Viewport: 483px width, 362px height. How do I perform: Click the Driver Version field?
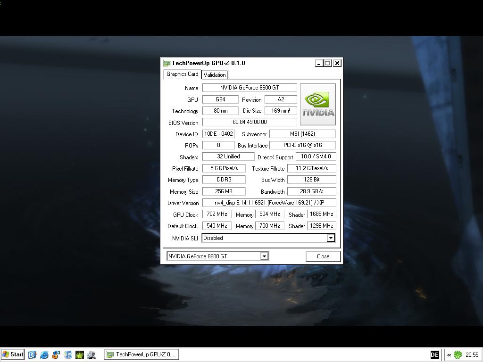(x=269, y=203)
